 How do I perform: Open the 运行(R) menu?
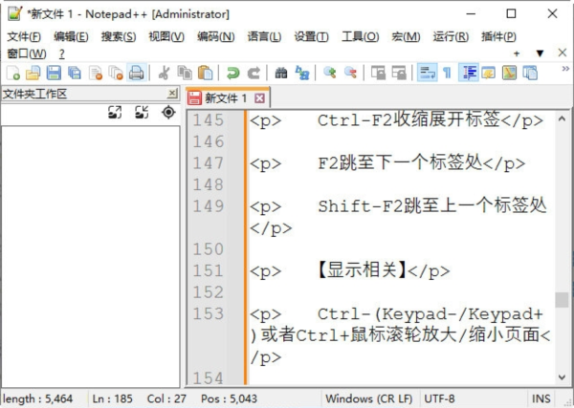(451, 36)
